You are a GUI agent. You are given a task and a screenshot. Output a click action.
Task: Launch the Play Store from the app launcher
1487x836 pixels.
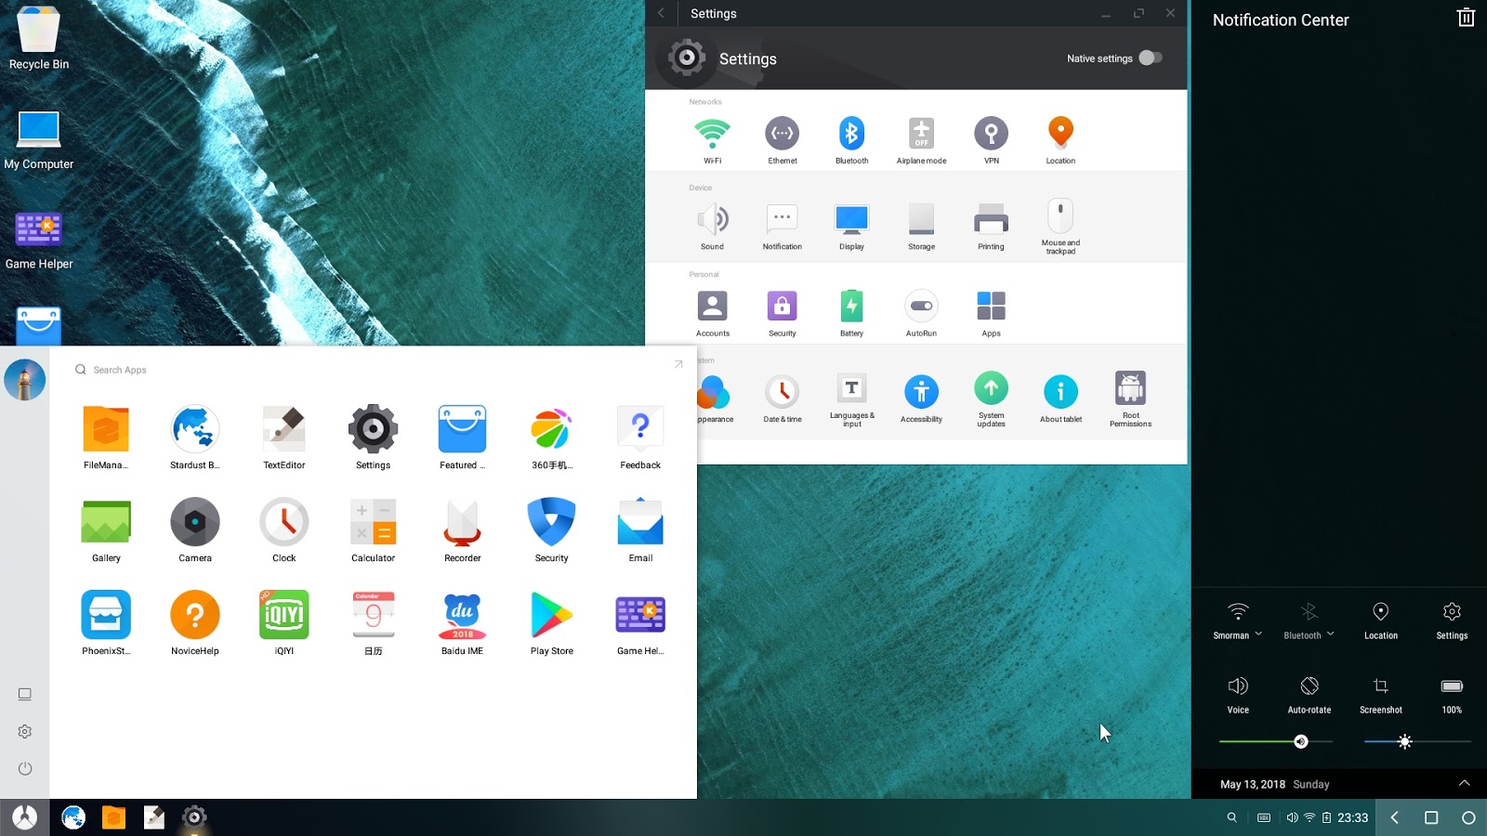click(550, 615)
